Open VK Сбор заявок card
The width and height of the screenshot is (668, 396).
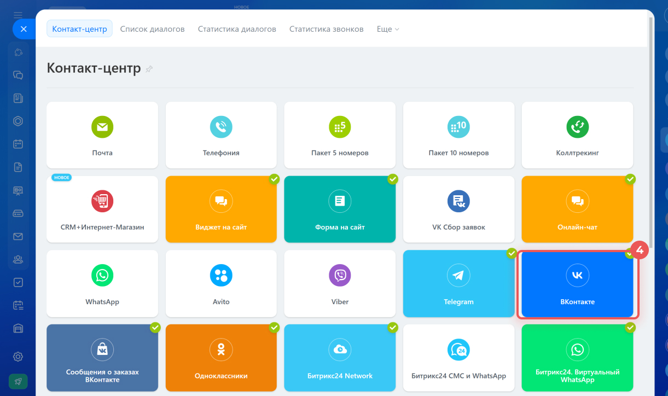(x=458, y=209)
